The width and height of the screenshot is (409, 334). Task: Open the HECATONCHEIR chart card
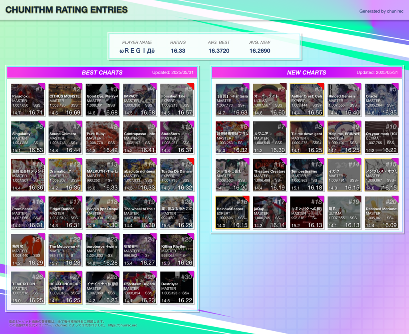[65, 288]
